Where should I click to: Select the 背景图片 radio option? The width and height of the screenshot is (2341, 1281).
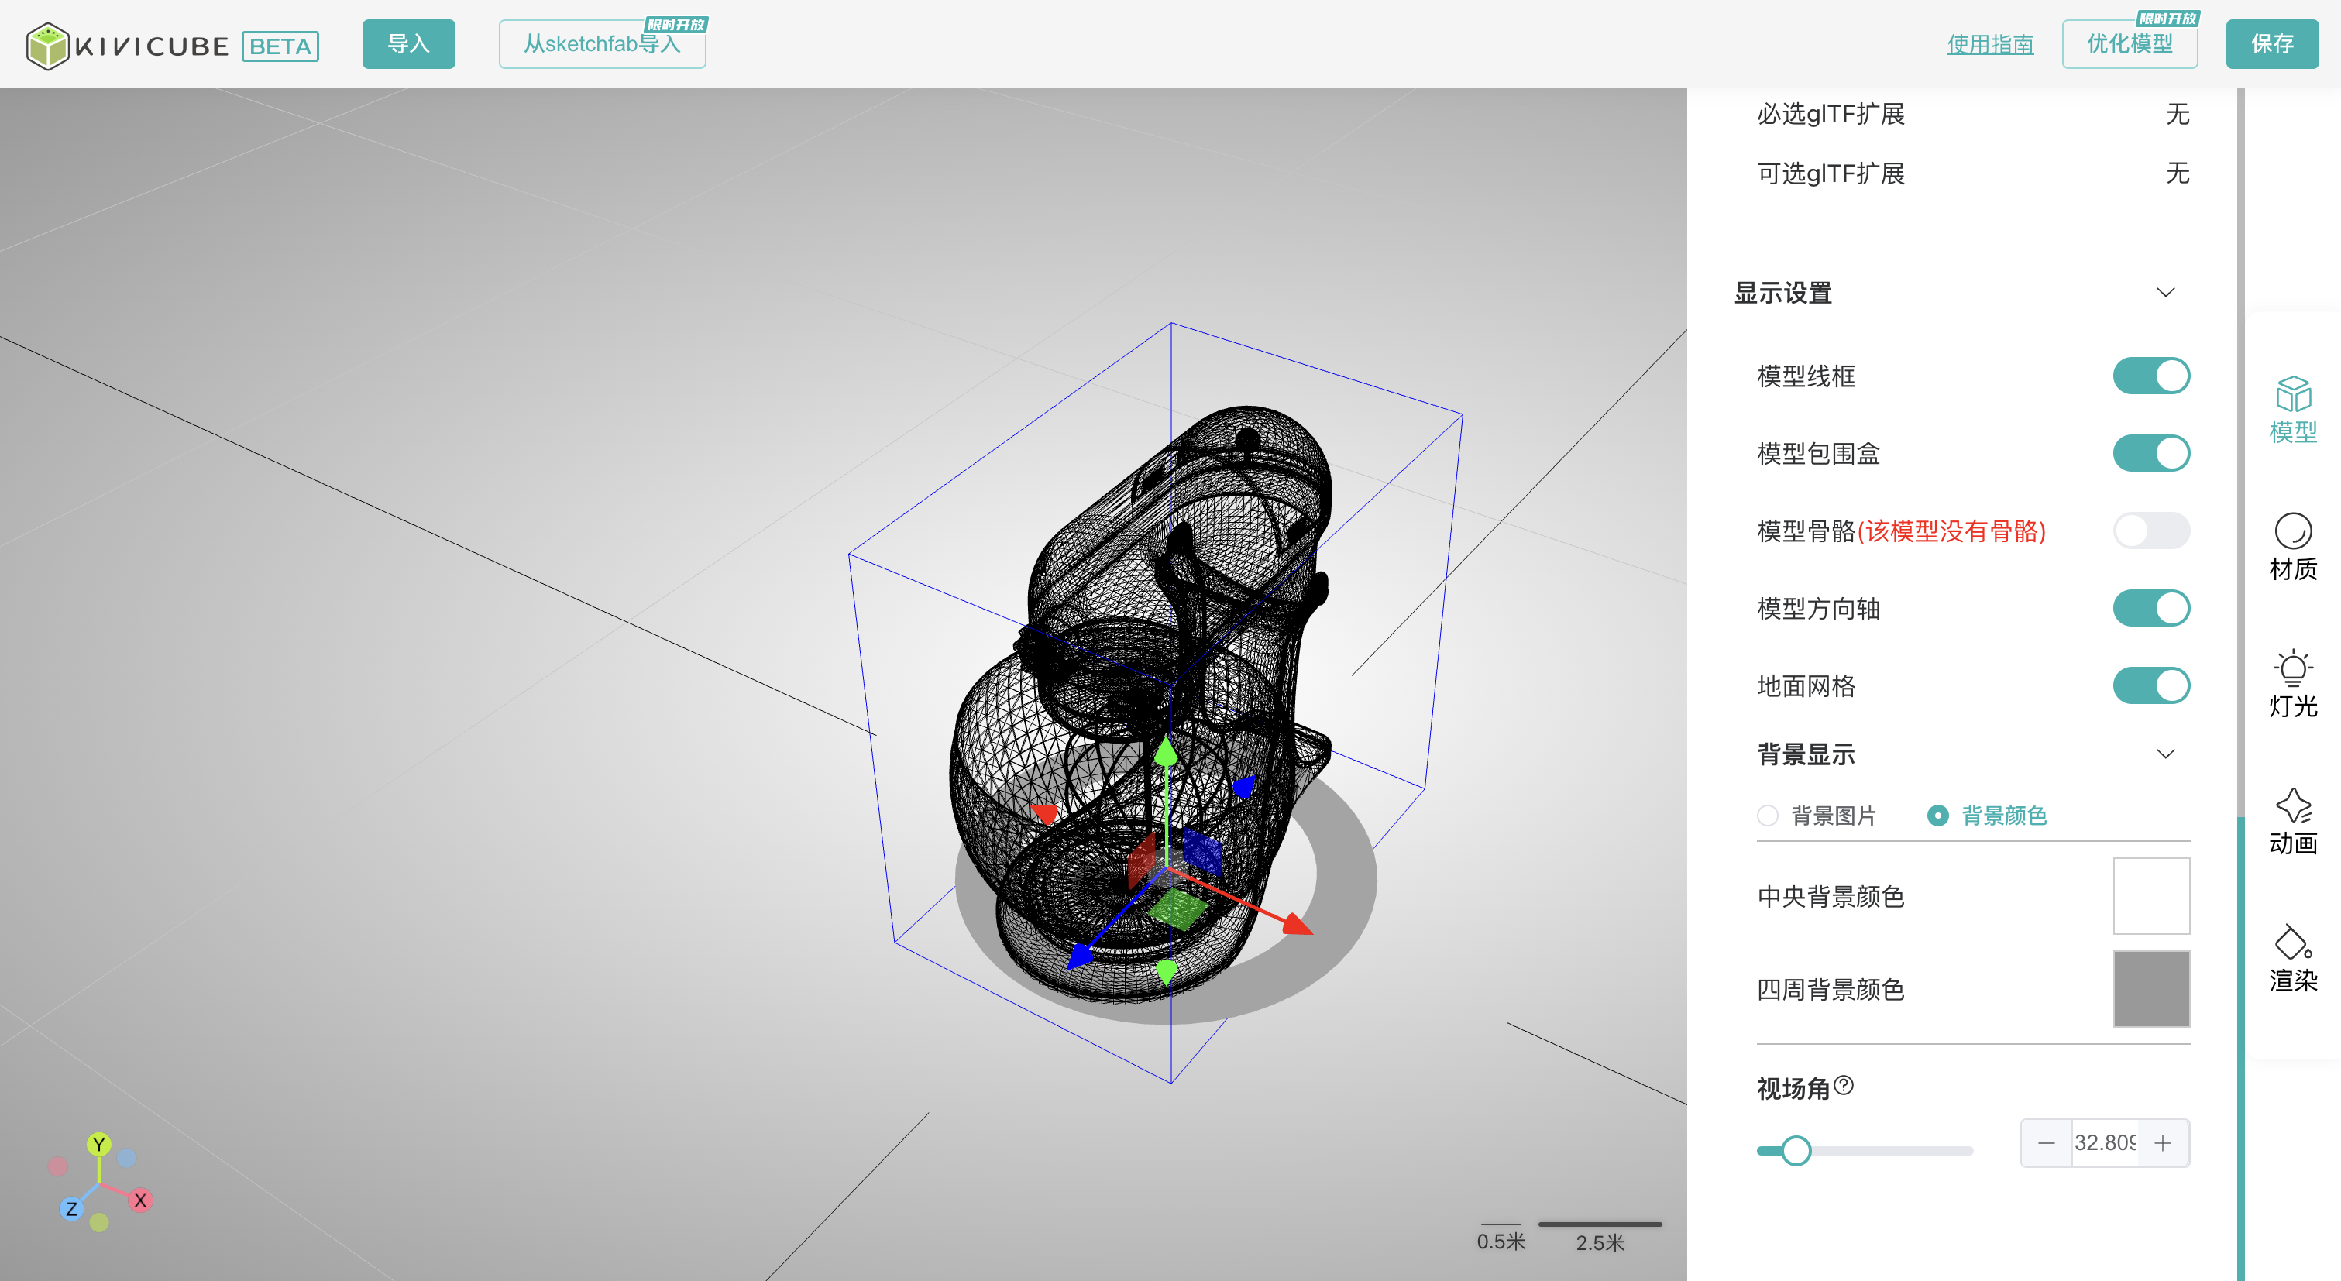point(1768,815)
